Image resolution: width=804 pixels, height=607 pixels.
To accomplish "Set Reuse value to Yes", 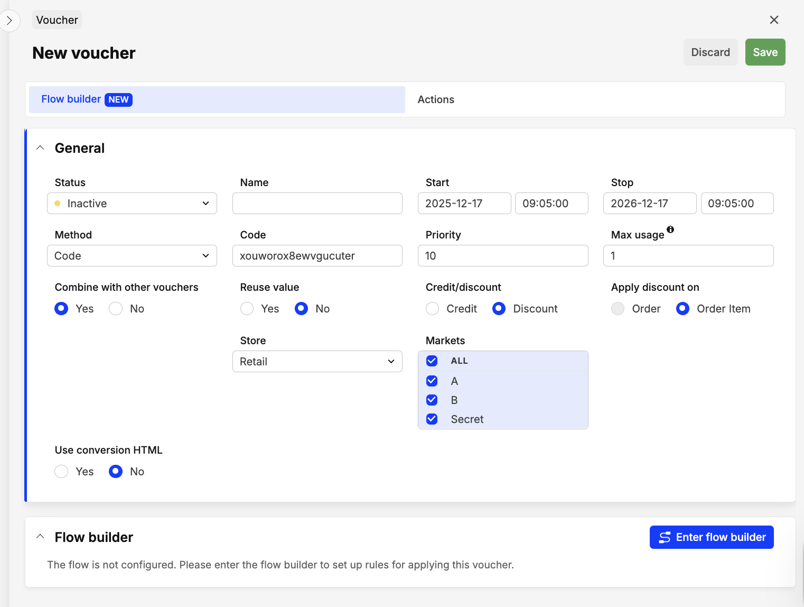I will point(247,309).
